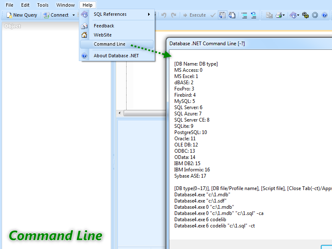This screenshot has height=249, width=332.
Task: Click the outdent lines icon
Action: coord(254,15)
